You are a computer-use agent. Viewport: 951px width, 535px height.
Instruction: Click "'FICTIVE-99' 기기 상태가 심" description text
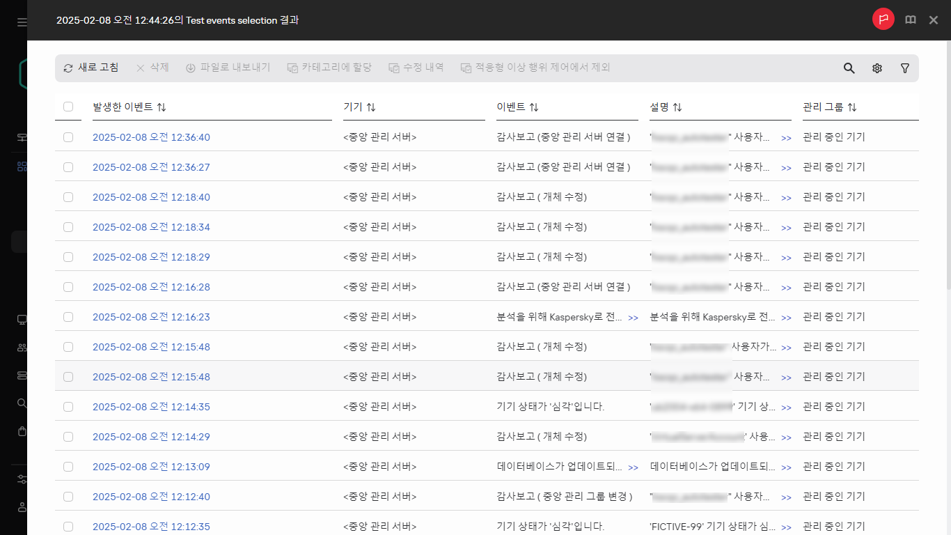712,527
